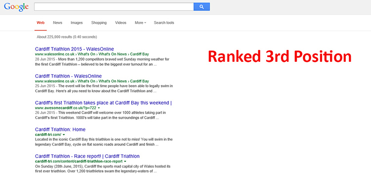Click the results count statistics text
Image resolution: width=371 pixels, height=180 pixels.
67,37
